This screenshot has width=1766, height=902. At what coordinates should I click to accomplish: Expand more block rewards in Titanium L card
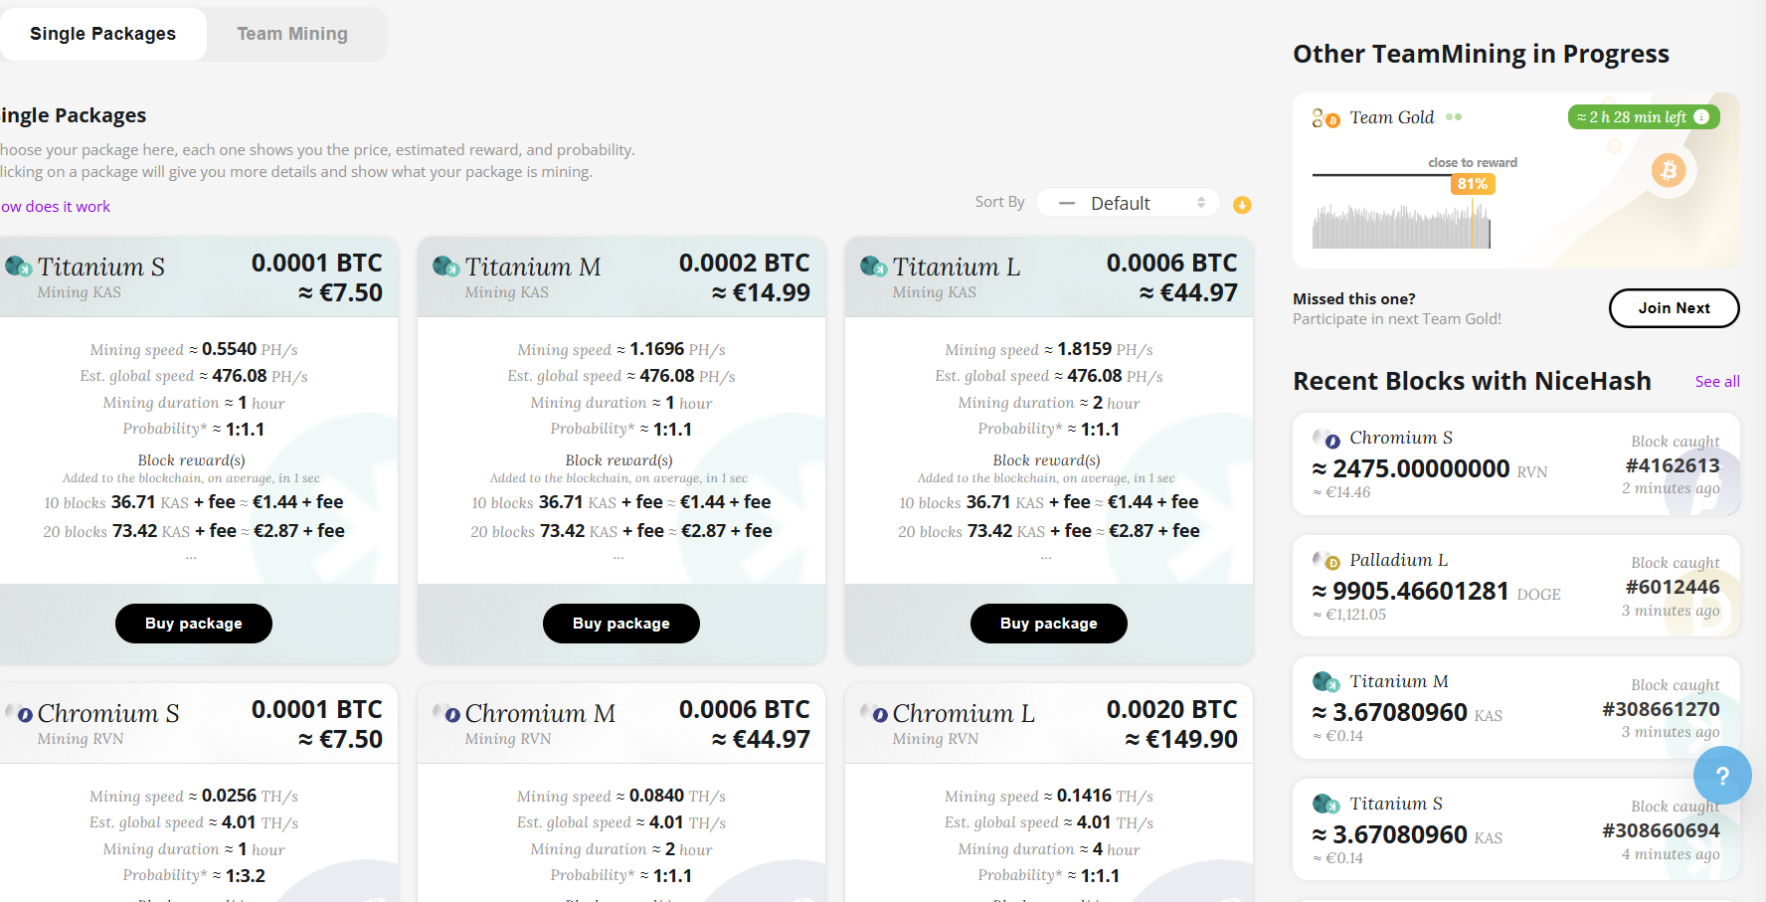point(1046,558)
